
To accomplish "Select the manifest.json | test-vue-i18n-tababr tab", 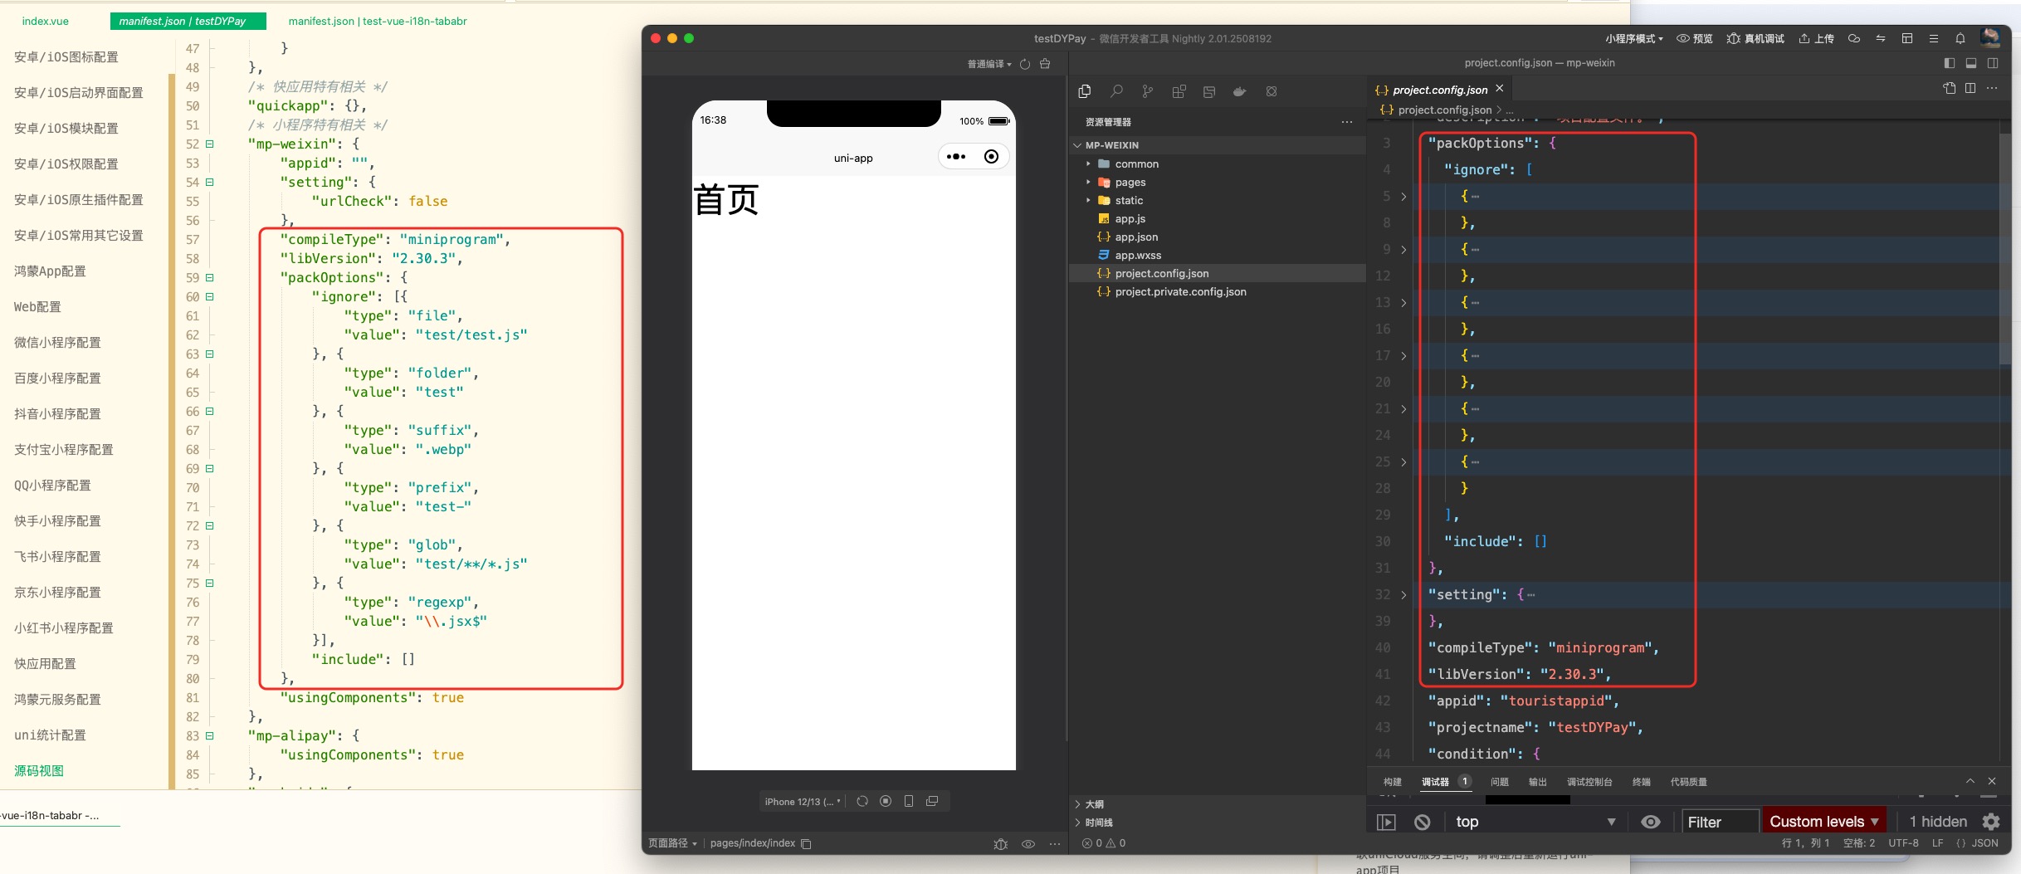I will point(378,22).
